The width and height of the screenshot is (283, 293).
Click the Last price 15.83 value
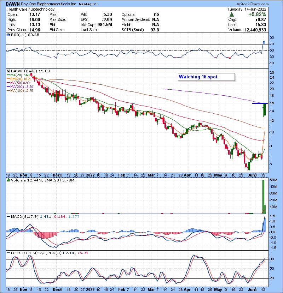[x=261, y=25]
